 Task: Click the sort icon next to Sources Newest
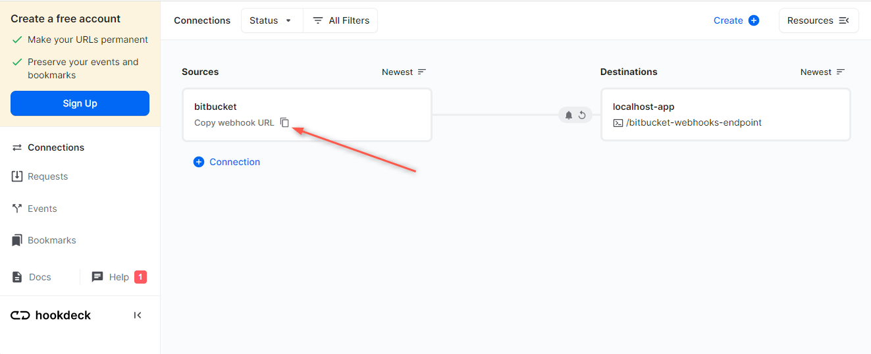click(422, 72)
